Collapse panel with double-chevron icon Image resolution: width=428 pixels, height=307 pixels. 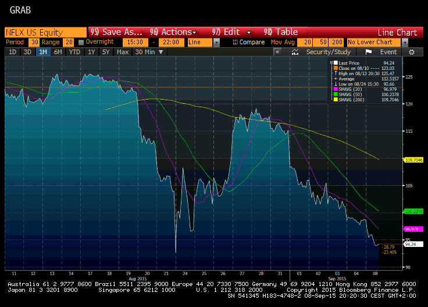click(x=277, y=52)
